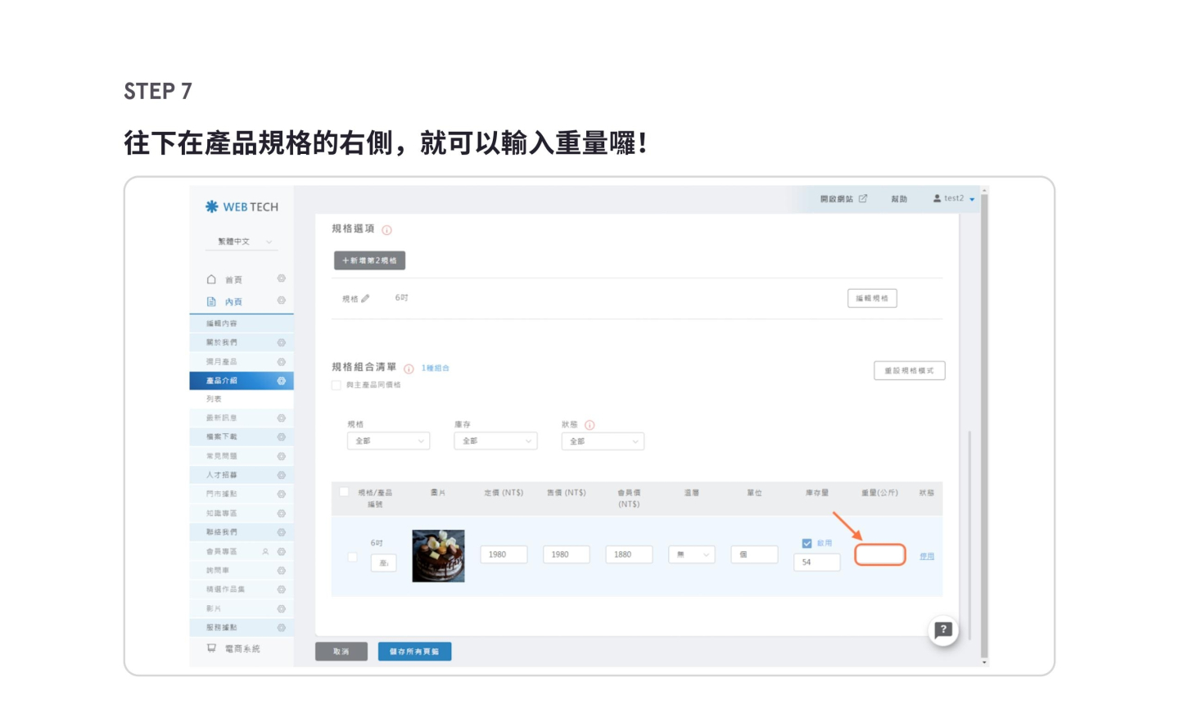
Task: Select 電商系統 in the sidebar
Action: tap(242, 648)
